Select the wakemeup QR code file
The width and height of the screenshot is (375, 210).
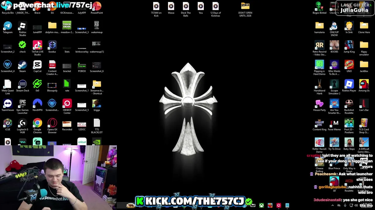pyautogui.click(x=97, y=27)
